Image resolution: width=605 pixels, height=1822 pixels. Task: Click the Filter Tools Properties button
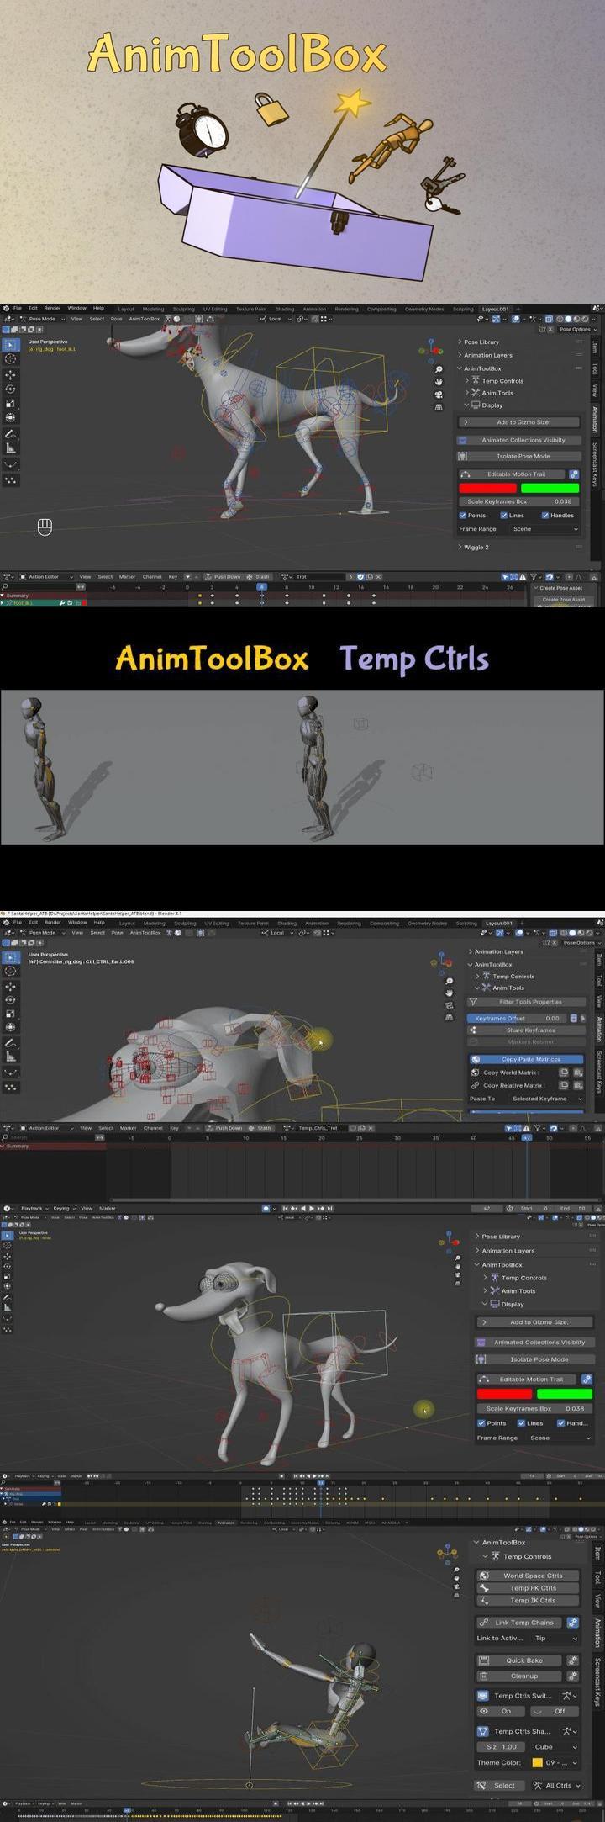tap(526, 1002)
